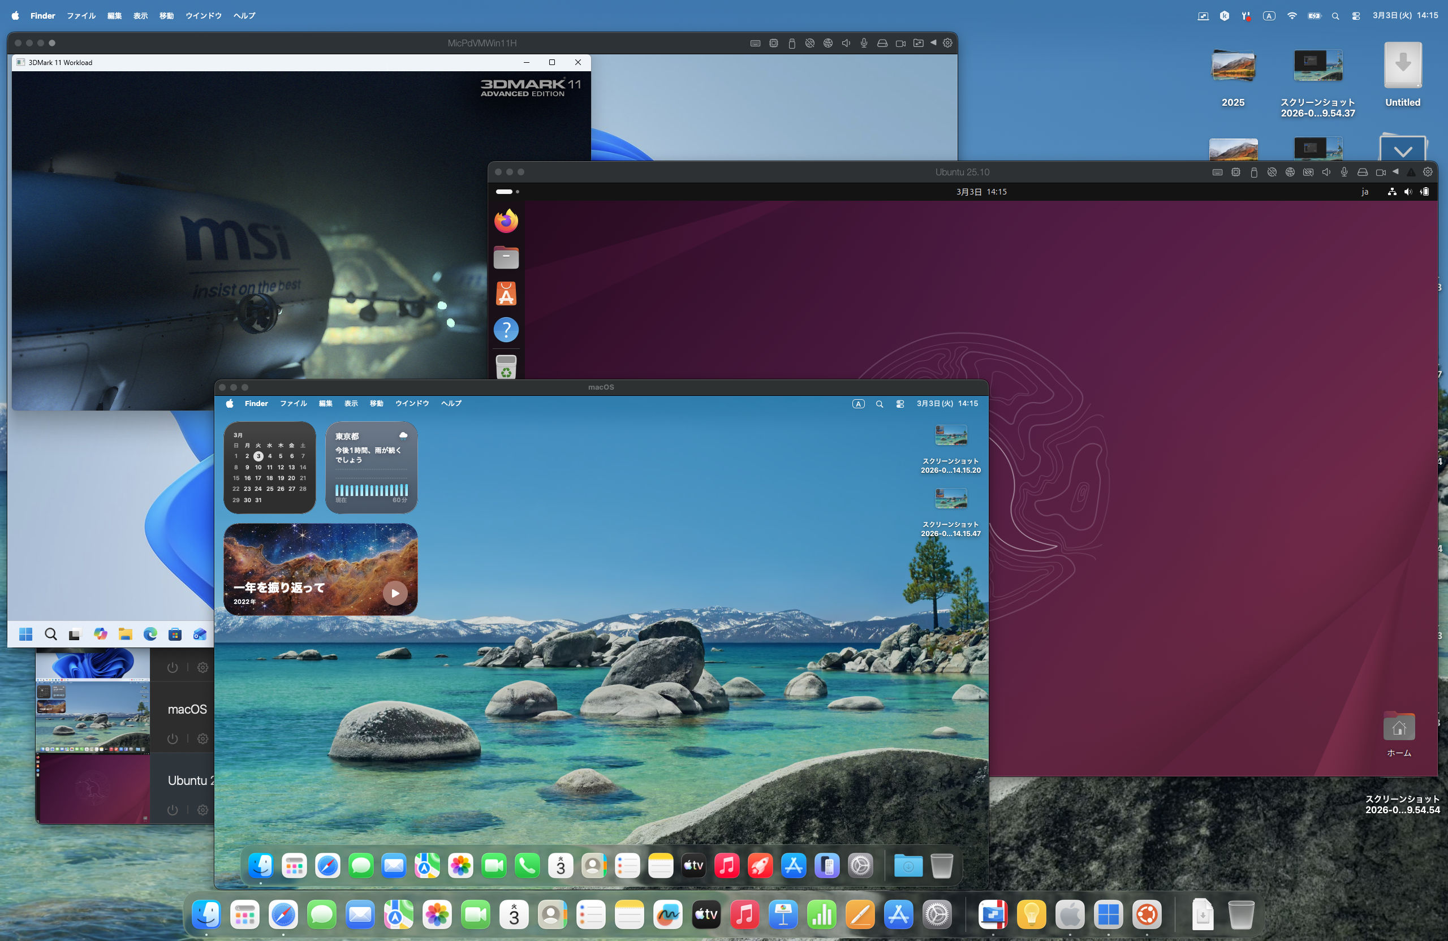Expand the desktop stack with chevron
Viewport: 1448px width, 941px height.
coord(1402,151)
